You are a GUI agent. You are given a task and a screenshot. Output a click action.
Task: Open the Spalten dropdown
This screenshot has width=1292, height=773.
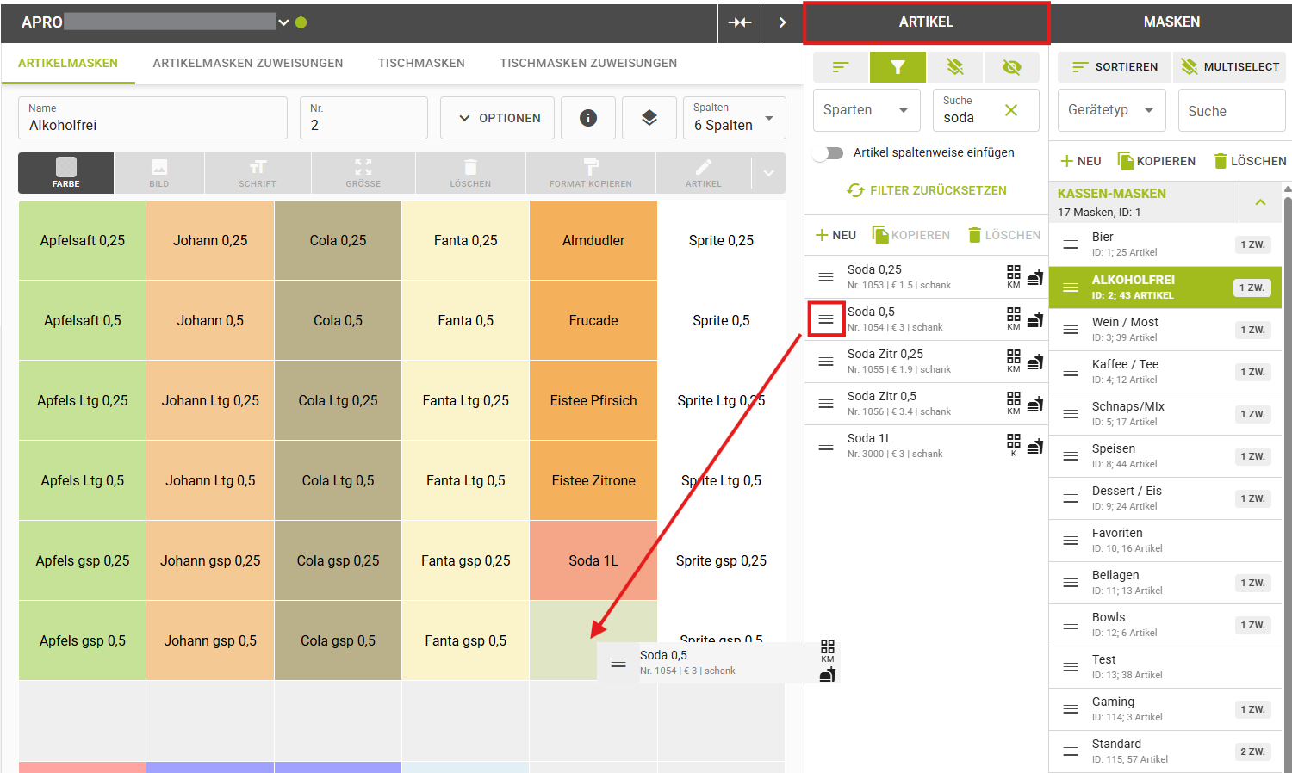click(738, 118)
